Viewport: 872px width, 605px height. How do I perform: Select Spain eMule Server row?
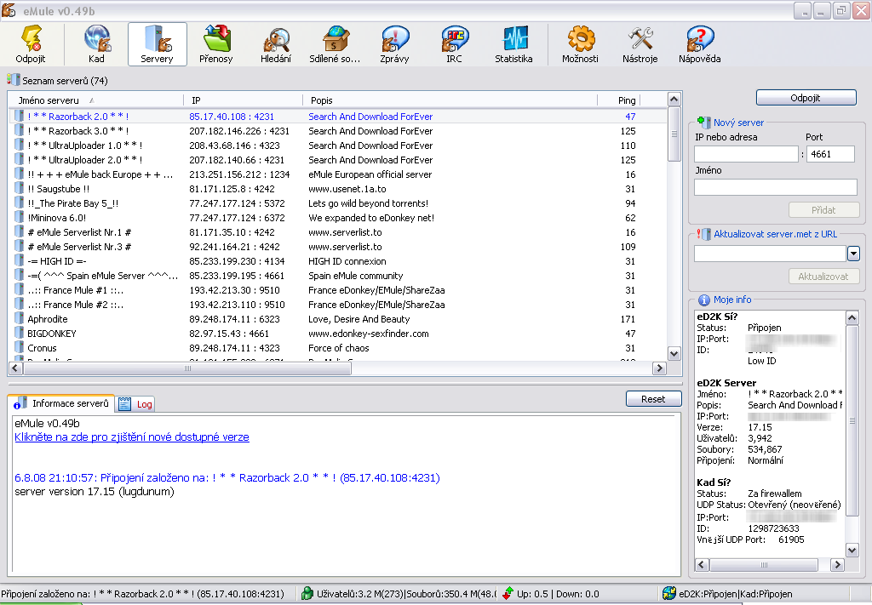coord(338,276)
